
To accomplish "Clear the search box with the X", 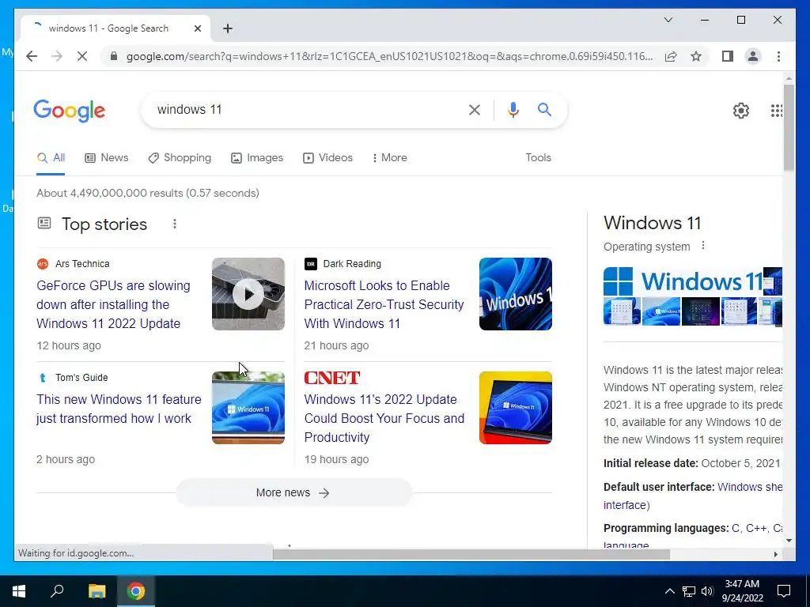I will (x=475, y=109).
